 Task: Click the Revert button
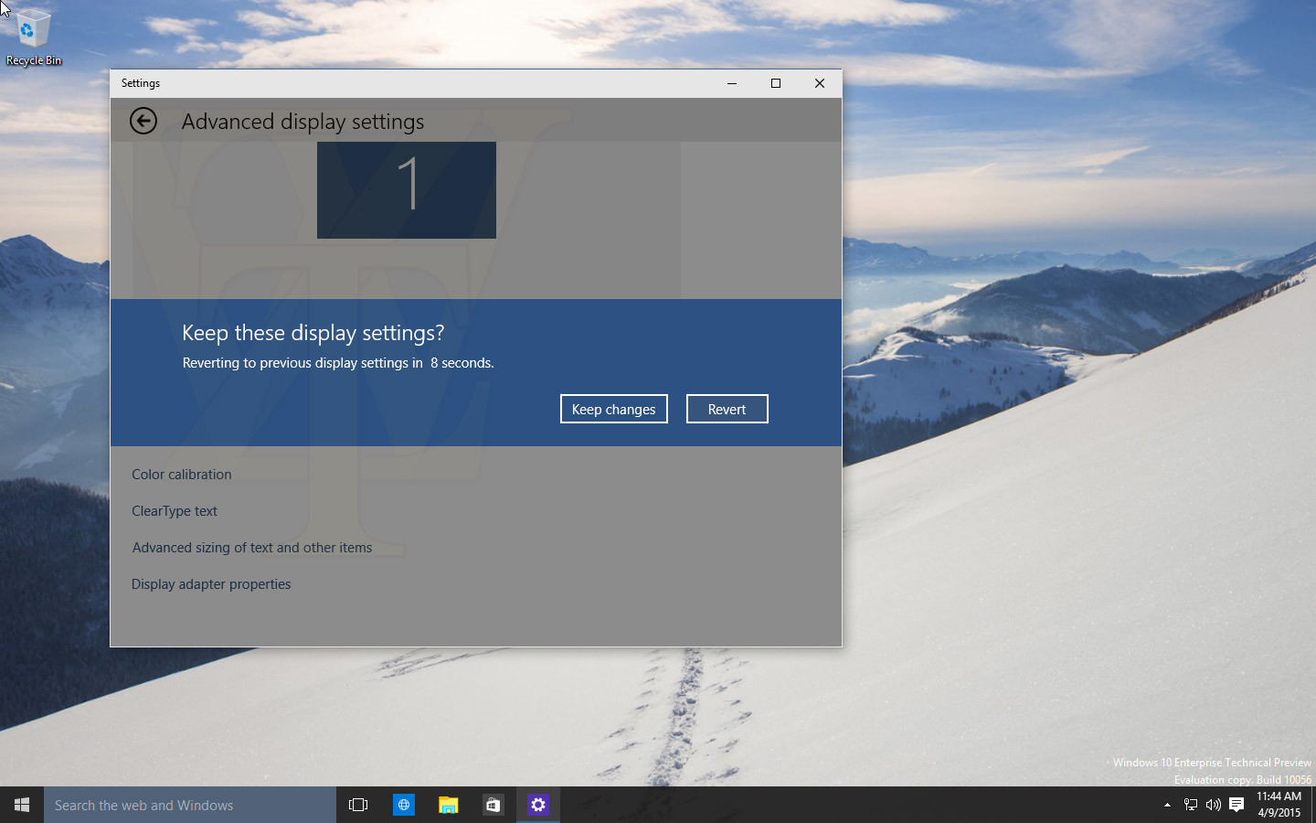(727, 409)
